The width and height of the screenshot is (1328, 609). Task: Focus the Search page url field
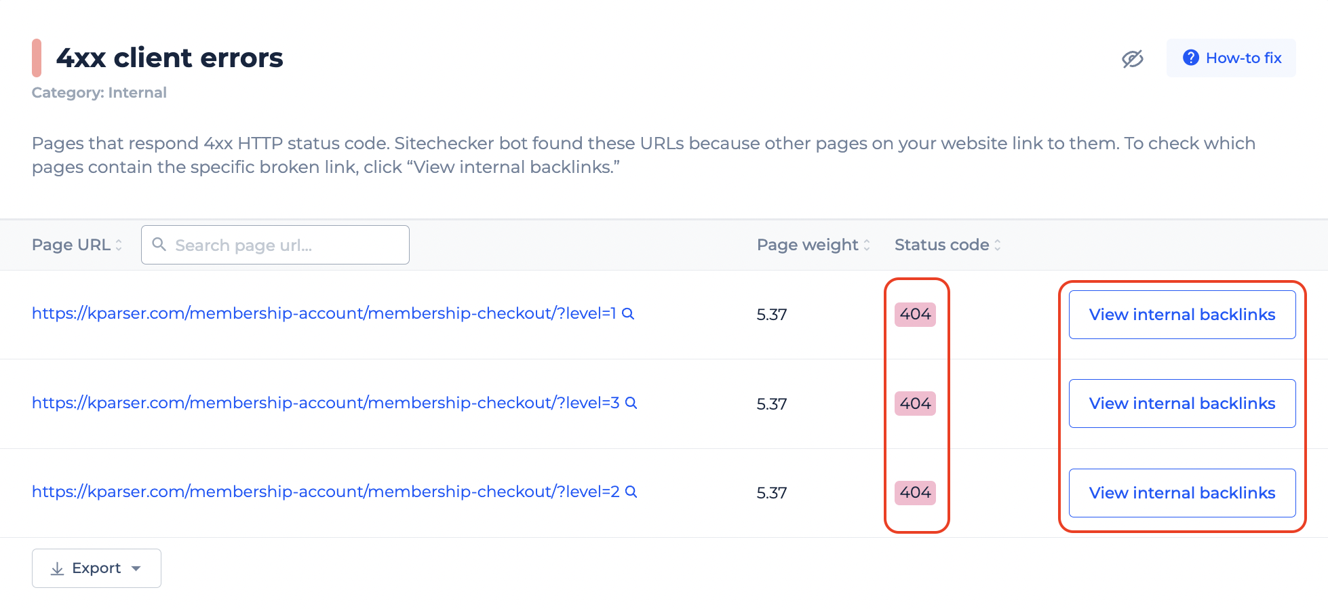[275, 245]
